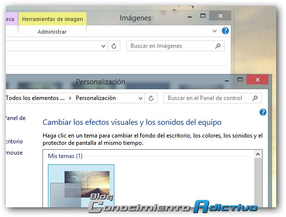
Task: Minimize the Personalización window
Action: 227,80
